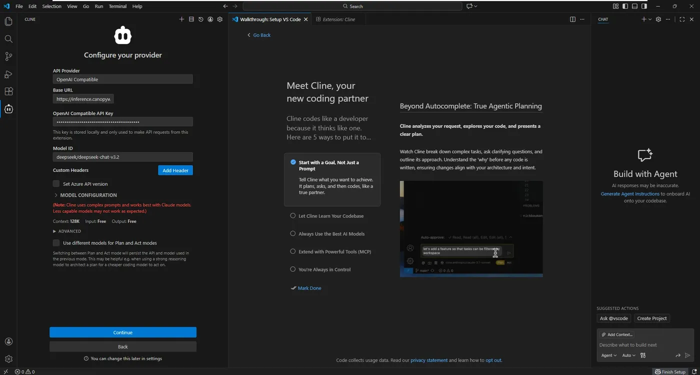Click the Back button in Cline setup
This screenshot has height=375, width=700.
(123, 347)
